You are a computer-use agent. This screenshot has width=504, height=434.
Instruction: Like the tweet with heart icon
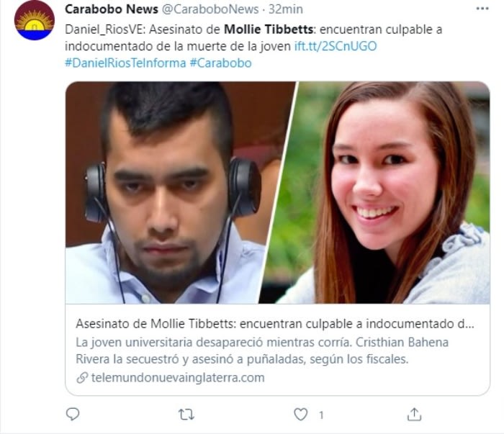(x=301, y=415)
